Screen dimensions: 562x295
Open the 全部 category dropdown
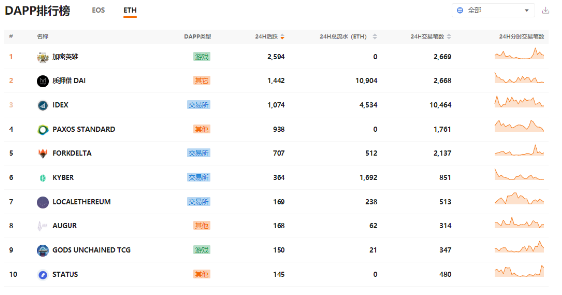493,10
